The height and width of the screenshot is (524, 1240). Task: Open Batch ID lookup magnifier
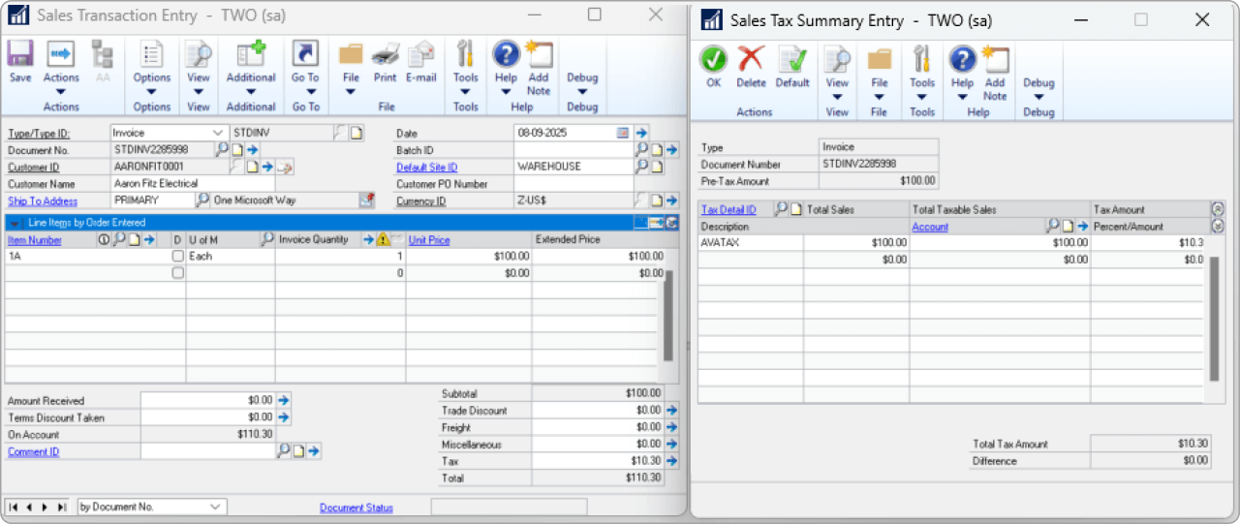point(641,149)
